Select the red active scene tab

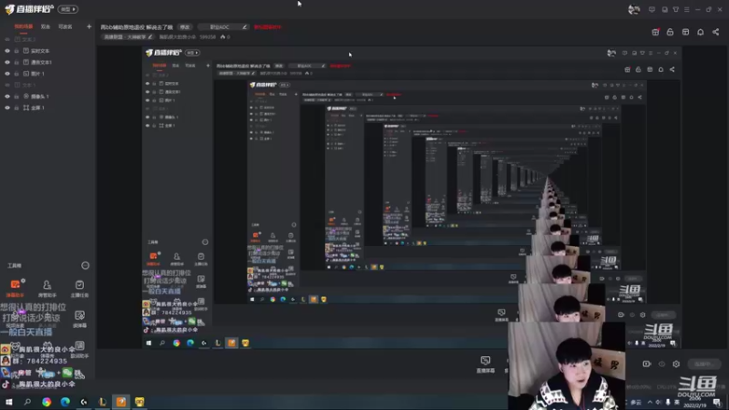(24, 27)
